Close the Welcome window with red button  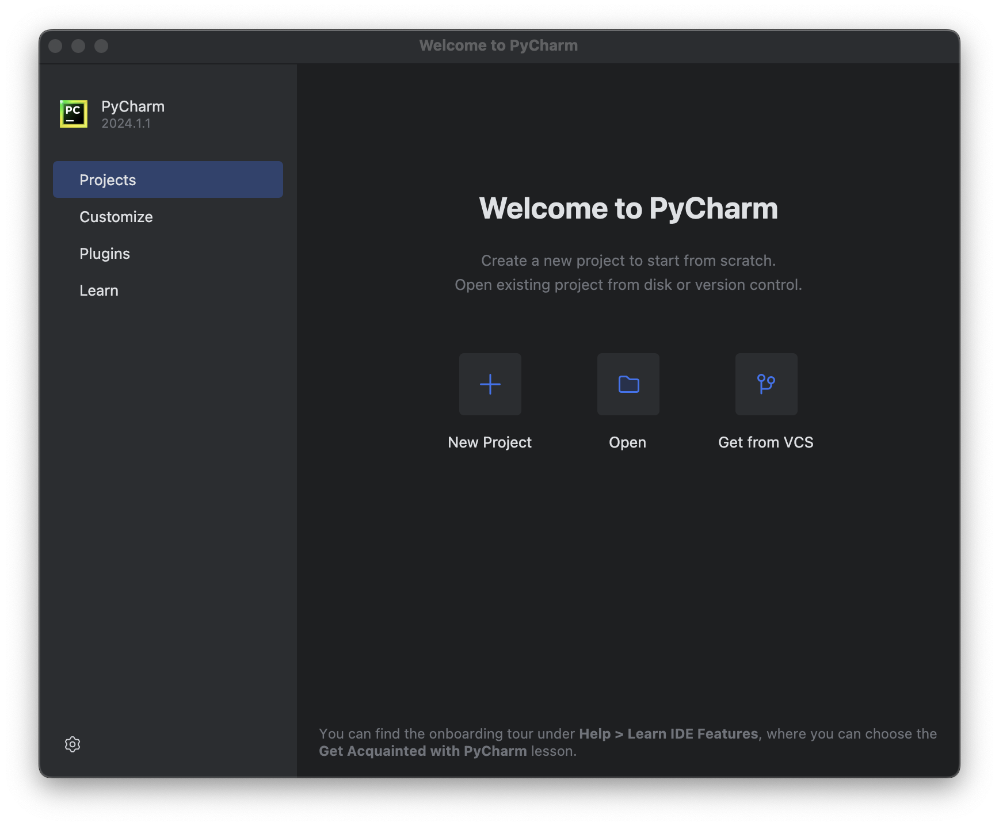55,46
